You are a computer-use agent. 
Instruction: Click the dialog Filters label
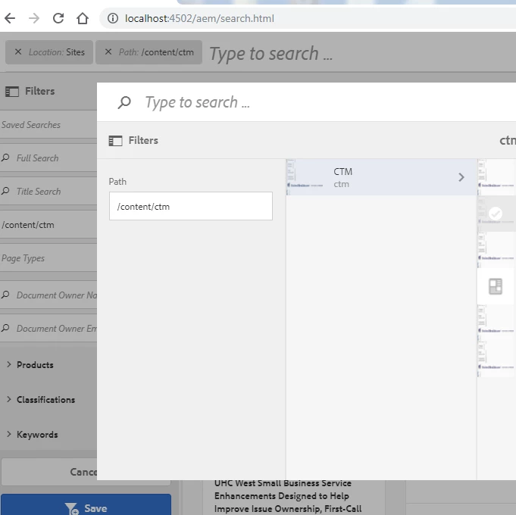(x=143, y=140)
